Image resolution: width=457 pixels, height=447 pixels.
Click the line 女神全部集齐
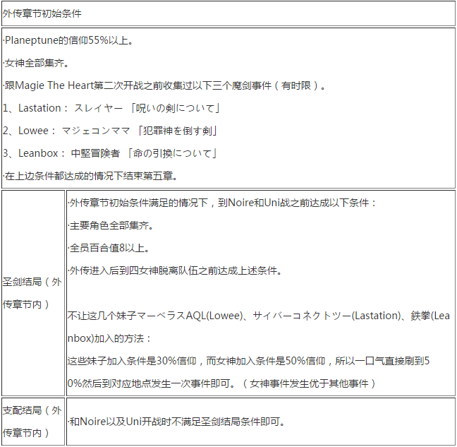36,63
